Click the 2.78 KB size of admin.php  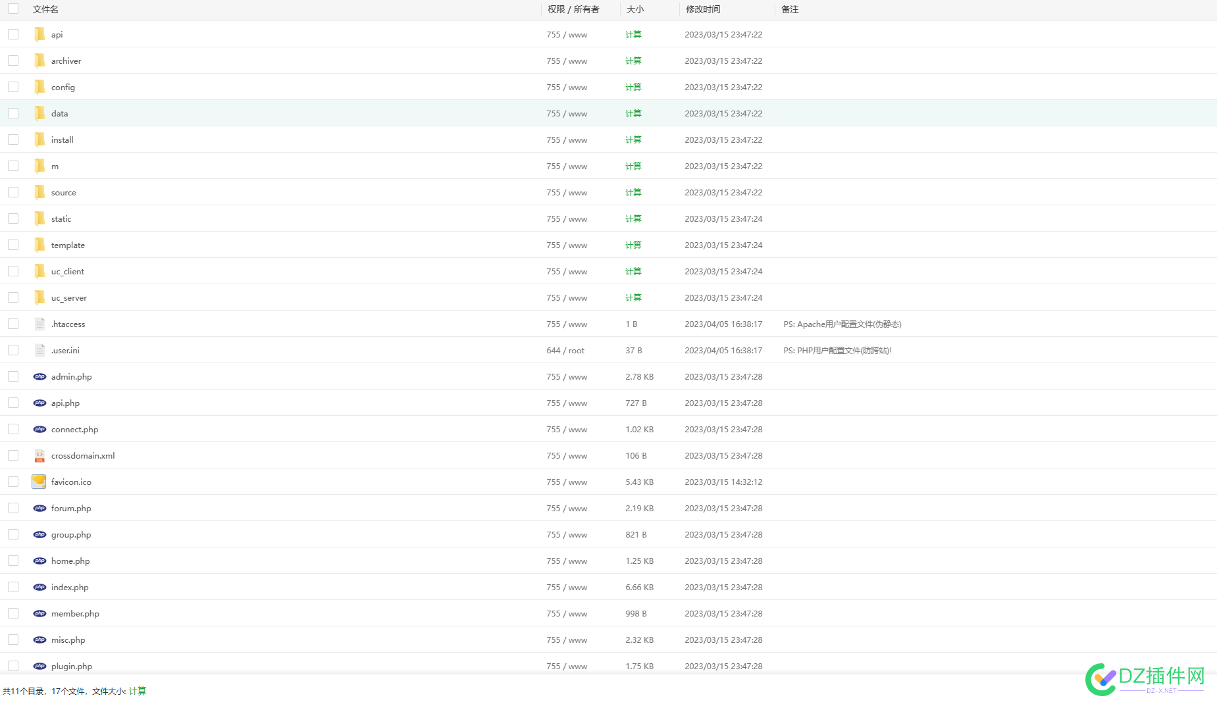(640, 377)
